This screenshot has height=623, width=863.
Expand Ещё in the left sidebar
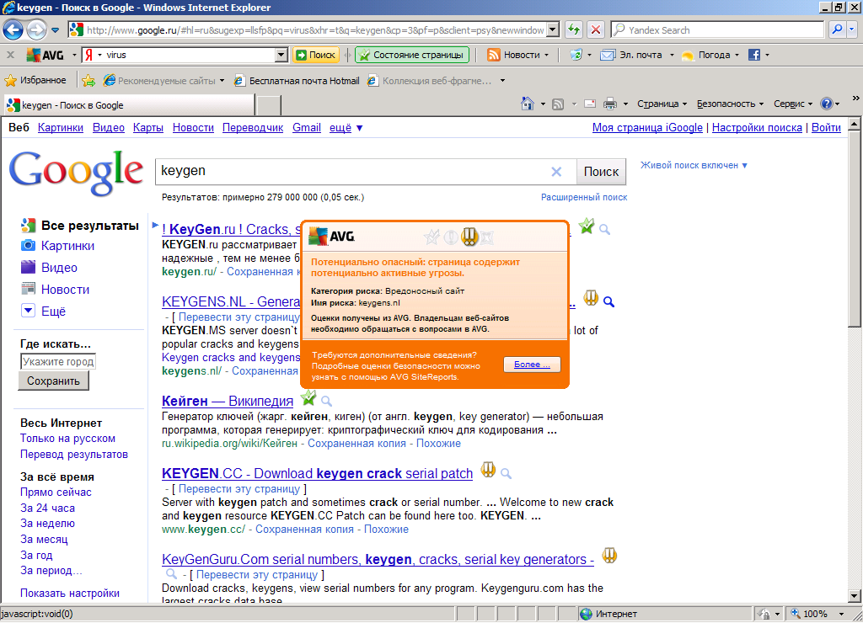(43, 311)
